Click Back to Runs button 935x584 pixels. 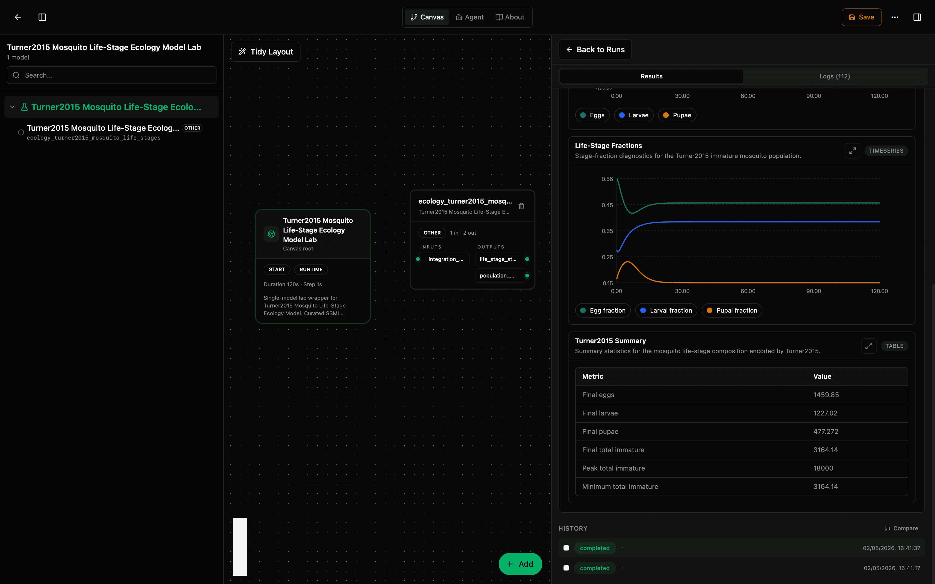click(595, 50)
